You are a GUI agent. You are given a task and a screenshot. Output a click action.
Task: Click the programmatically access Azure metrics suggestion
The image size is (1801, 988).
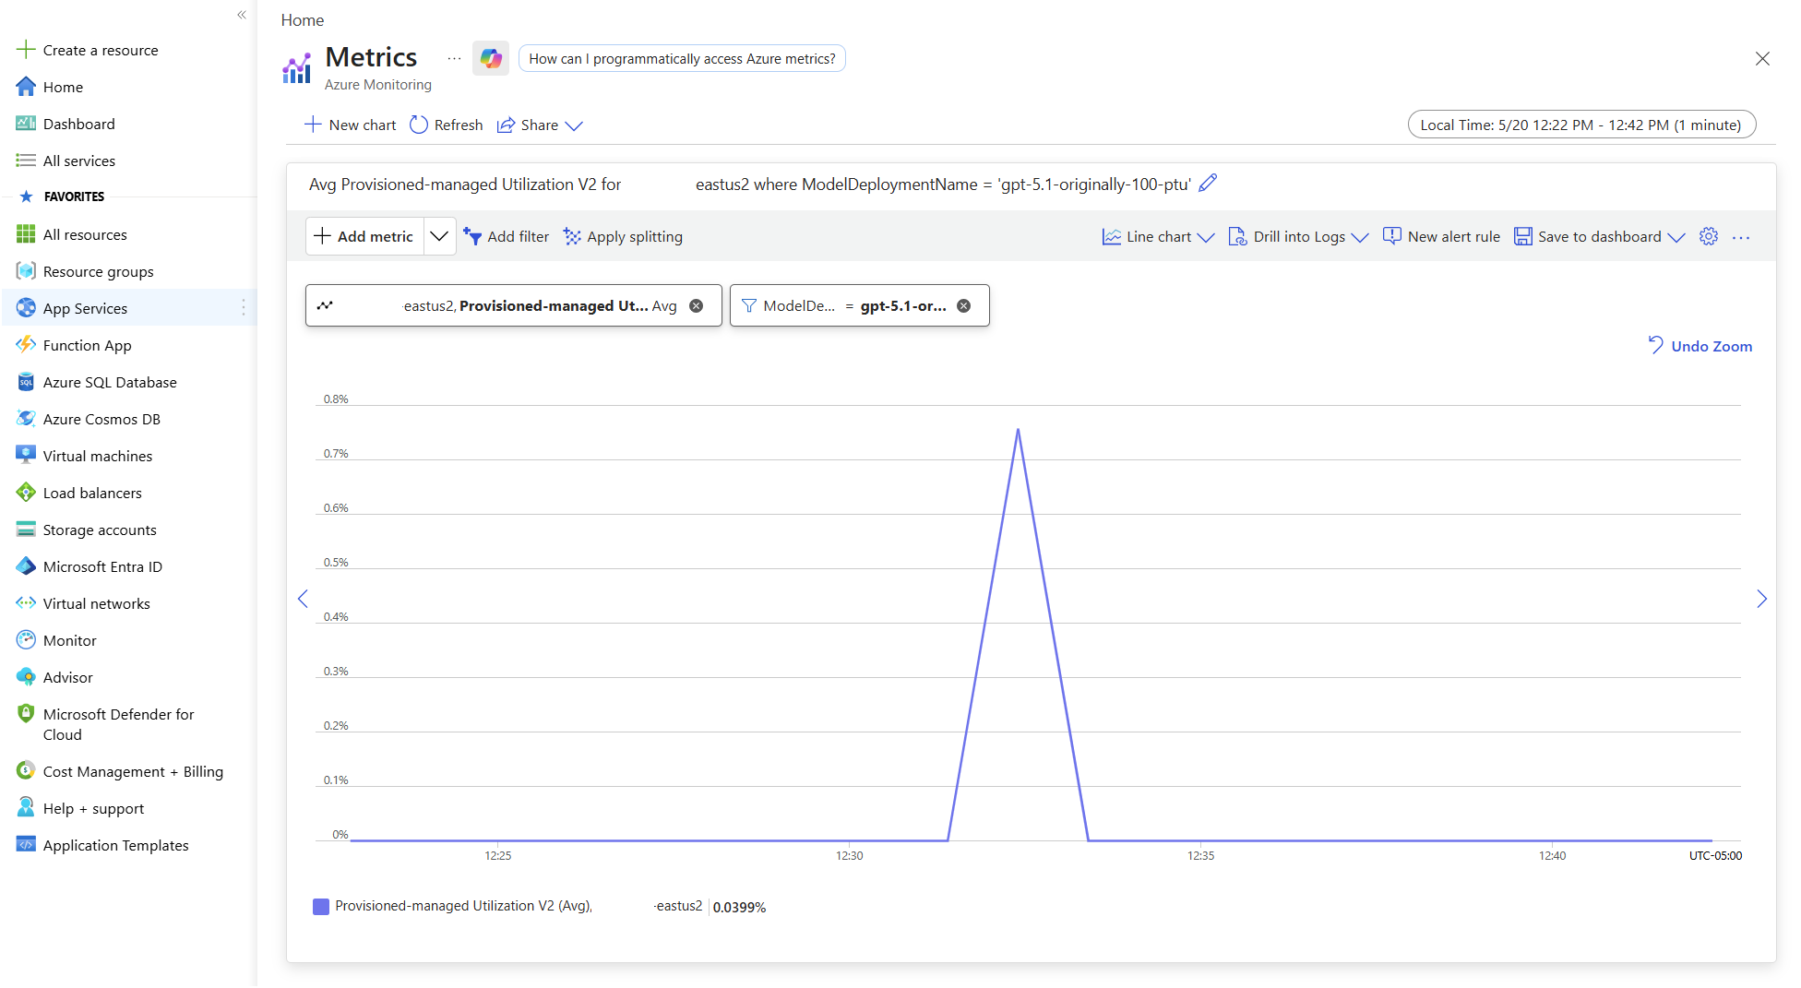click(682, 58)
